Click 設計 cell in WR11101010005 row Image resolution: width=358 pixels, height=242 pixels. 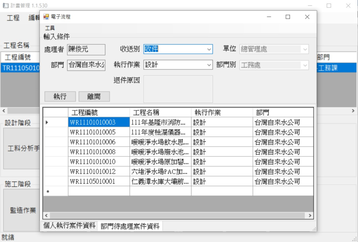coord(222,132)
